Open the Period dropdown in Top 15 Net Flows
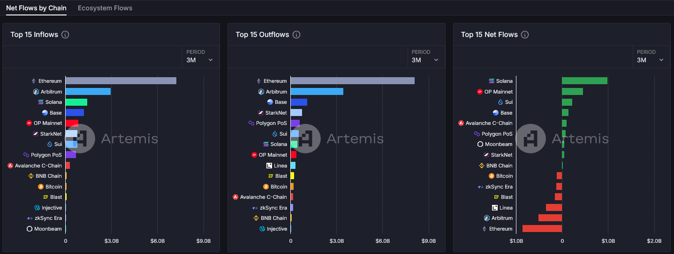Viewport: 674px width, 254px height. point(651,57)
